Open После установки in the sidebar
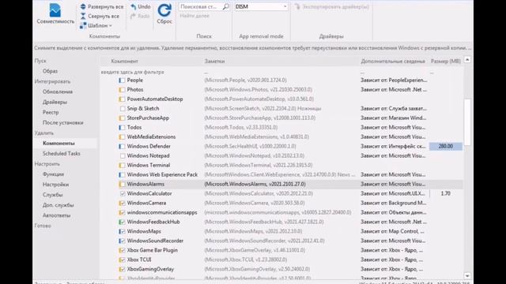The height and width of the screenshot is (284, 506). (x=63, y=122)
